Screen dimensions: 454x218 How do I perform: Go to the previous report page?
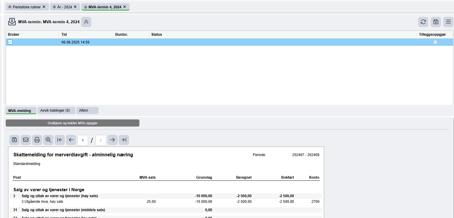71,140
